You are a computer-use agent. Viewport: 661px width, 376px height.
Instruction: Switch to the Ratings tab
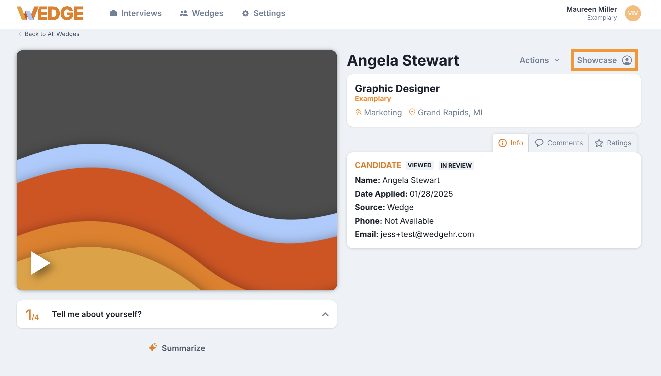click(613, 143)
